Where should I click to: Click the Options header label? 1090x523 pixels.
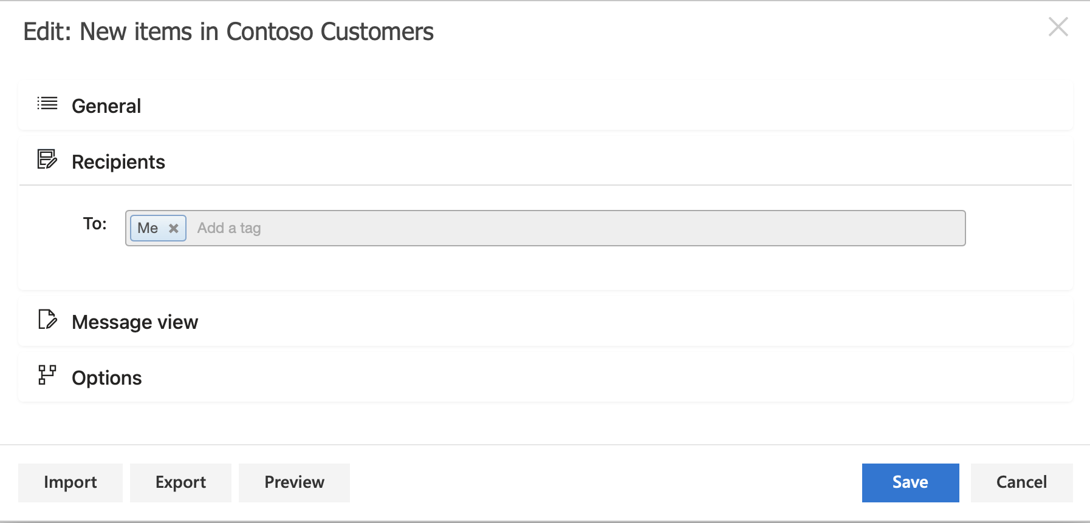(x=107, y=377)
